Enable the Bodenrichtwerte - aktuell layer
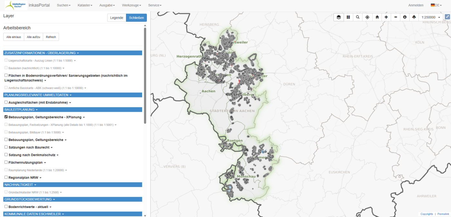This screenshot has height=217, width=451. pos(5,207)
